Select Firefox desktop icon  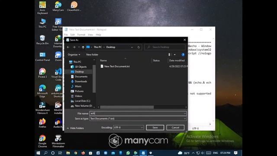pyautogui.click(x=42, y=123)
